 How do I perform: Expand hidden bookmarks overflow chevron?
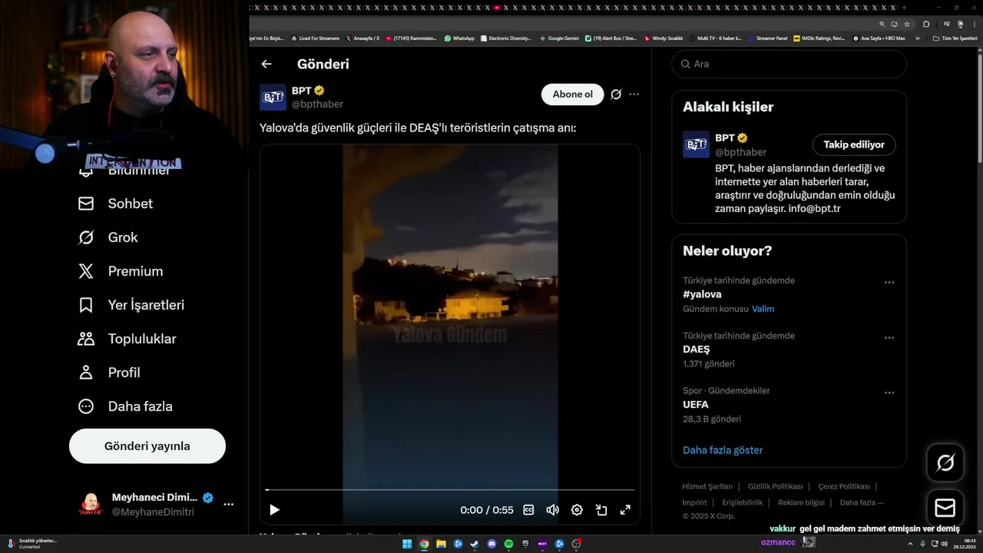point(917,38)
